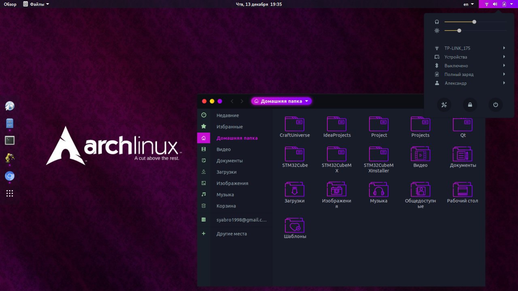
Task: Select Музыка in the sidebar
Action: point(235,195)
